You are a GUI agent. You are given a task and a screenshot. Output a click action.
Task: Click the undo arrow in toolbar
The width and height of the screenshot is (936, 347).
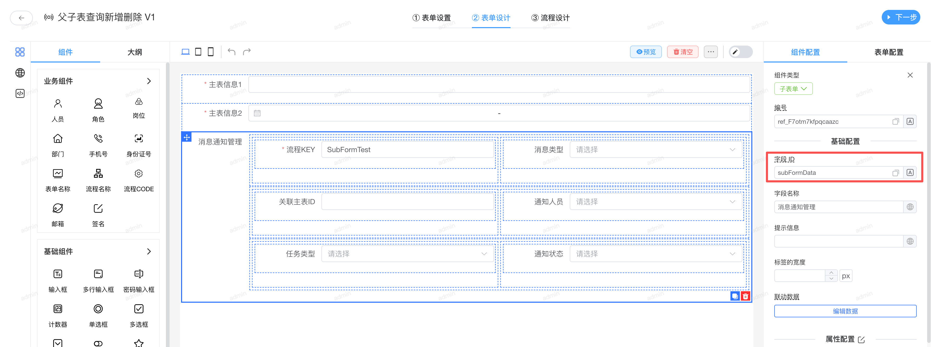coord(231,52)
